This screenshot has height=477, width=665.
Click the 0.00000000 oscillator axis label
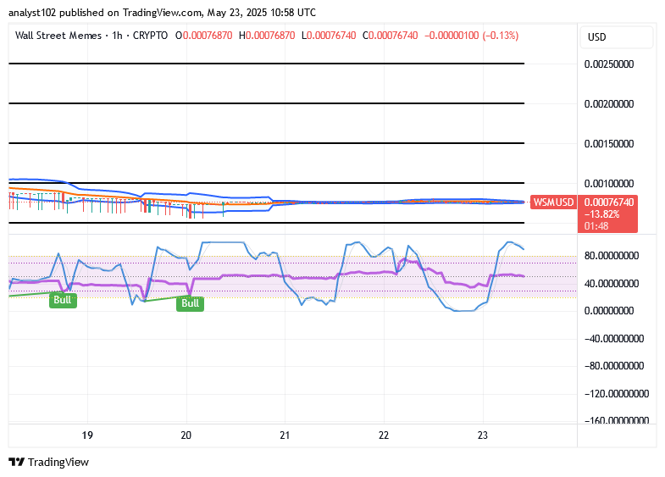pos(608,311)
